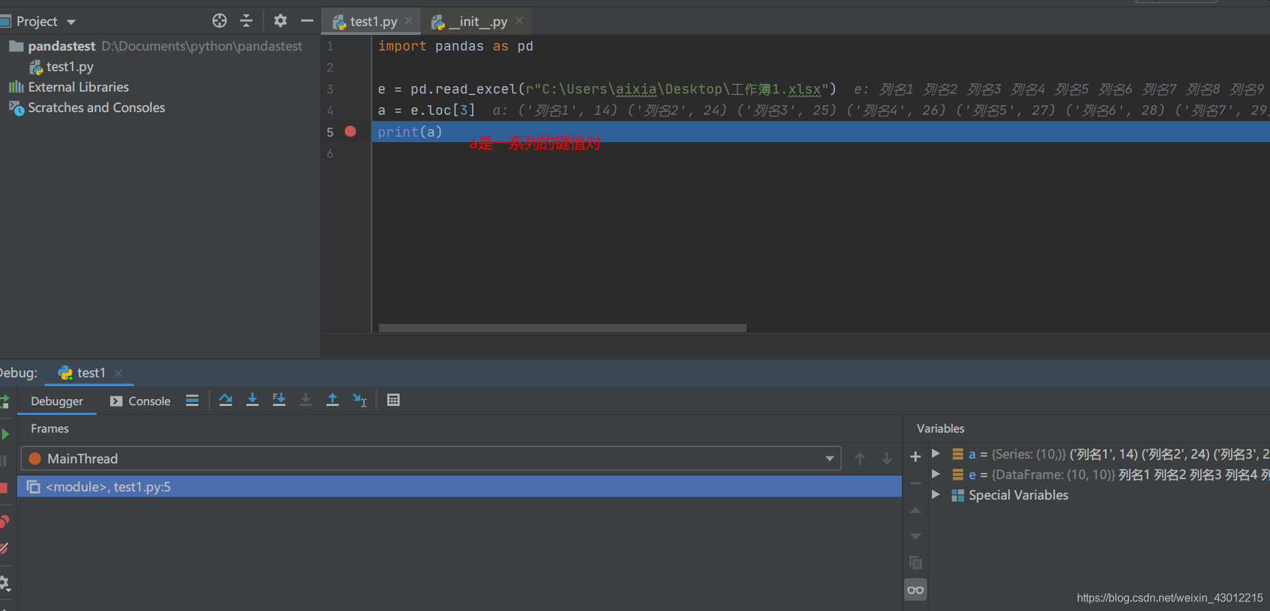Click the previous frame up arrow
Viewport: 1270px width, 611px height.
pyautogui.click(x=860, y=459)
